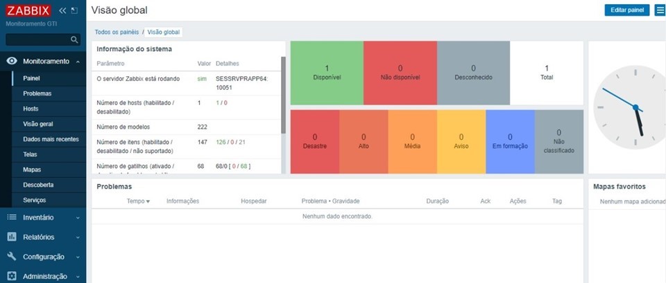Sort problems by Tempo column
Screen dimensions: 666x283
[x=138, y=201]
